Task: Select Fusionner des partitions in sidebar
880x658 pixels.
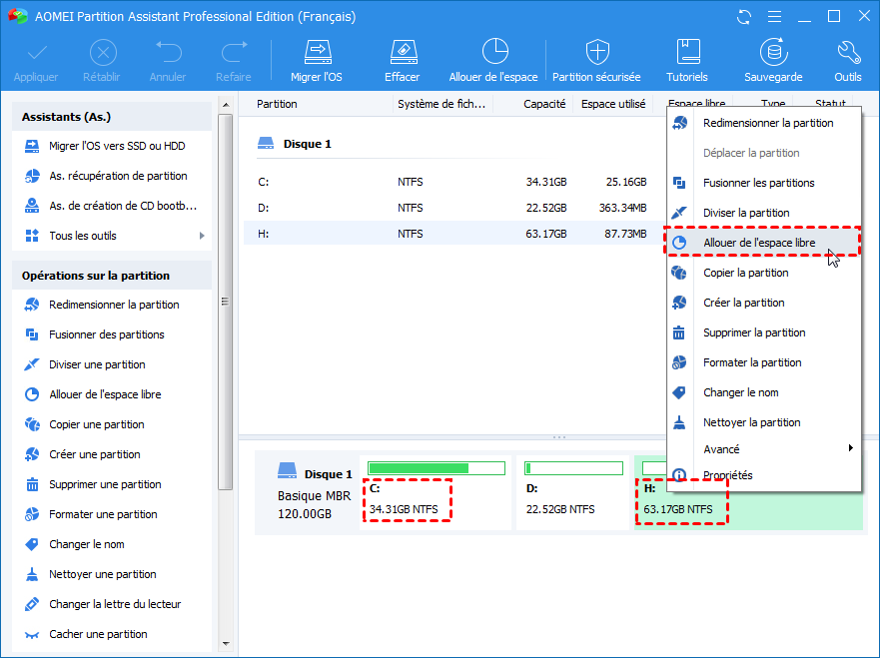Action: 112,334
